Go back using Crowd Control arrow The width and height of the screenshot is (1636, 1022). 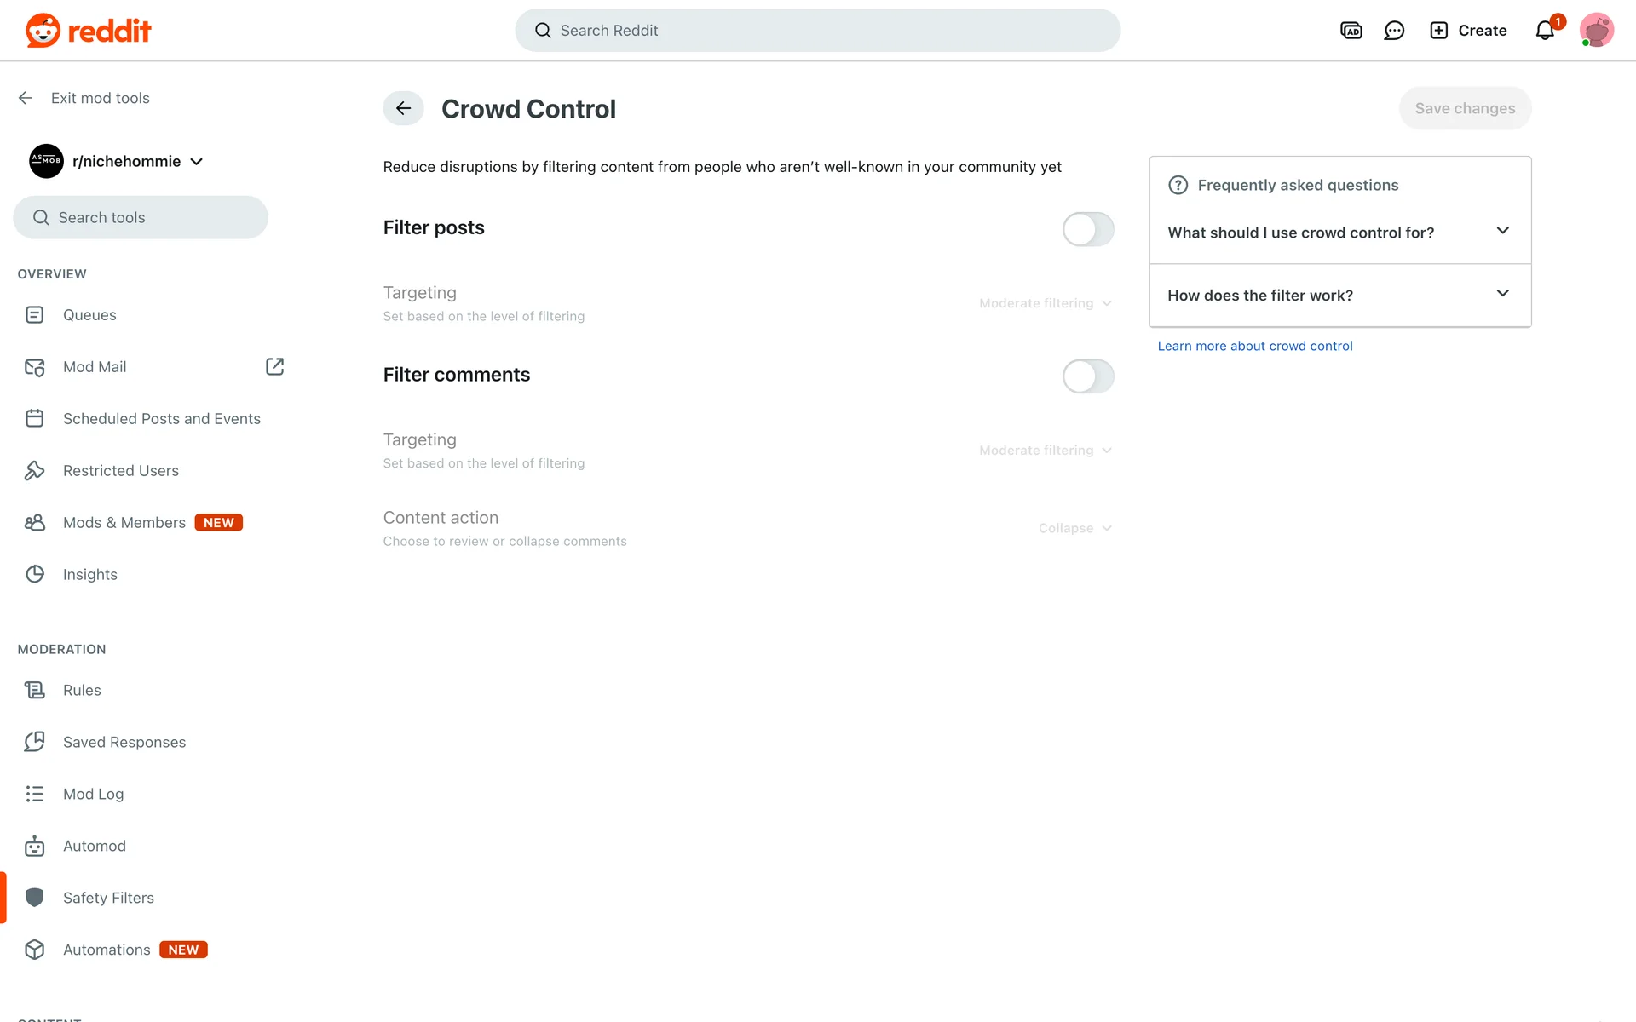[x=403, y=109]
